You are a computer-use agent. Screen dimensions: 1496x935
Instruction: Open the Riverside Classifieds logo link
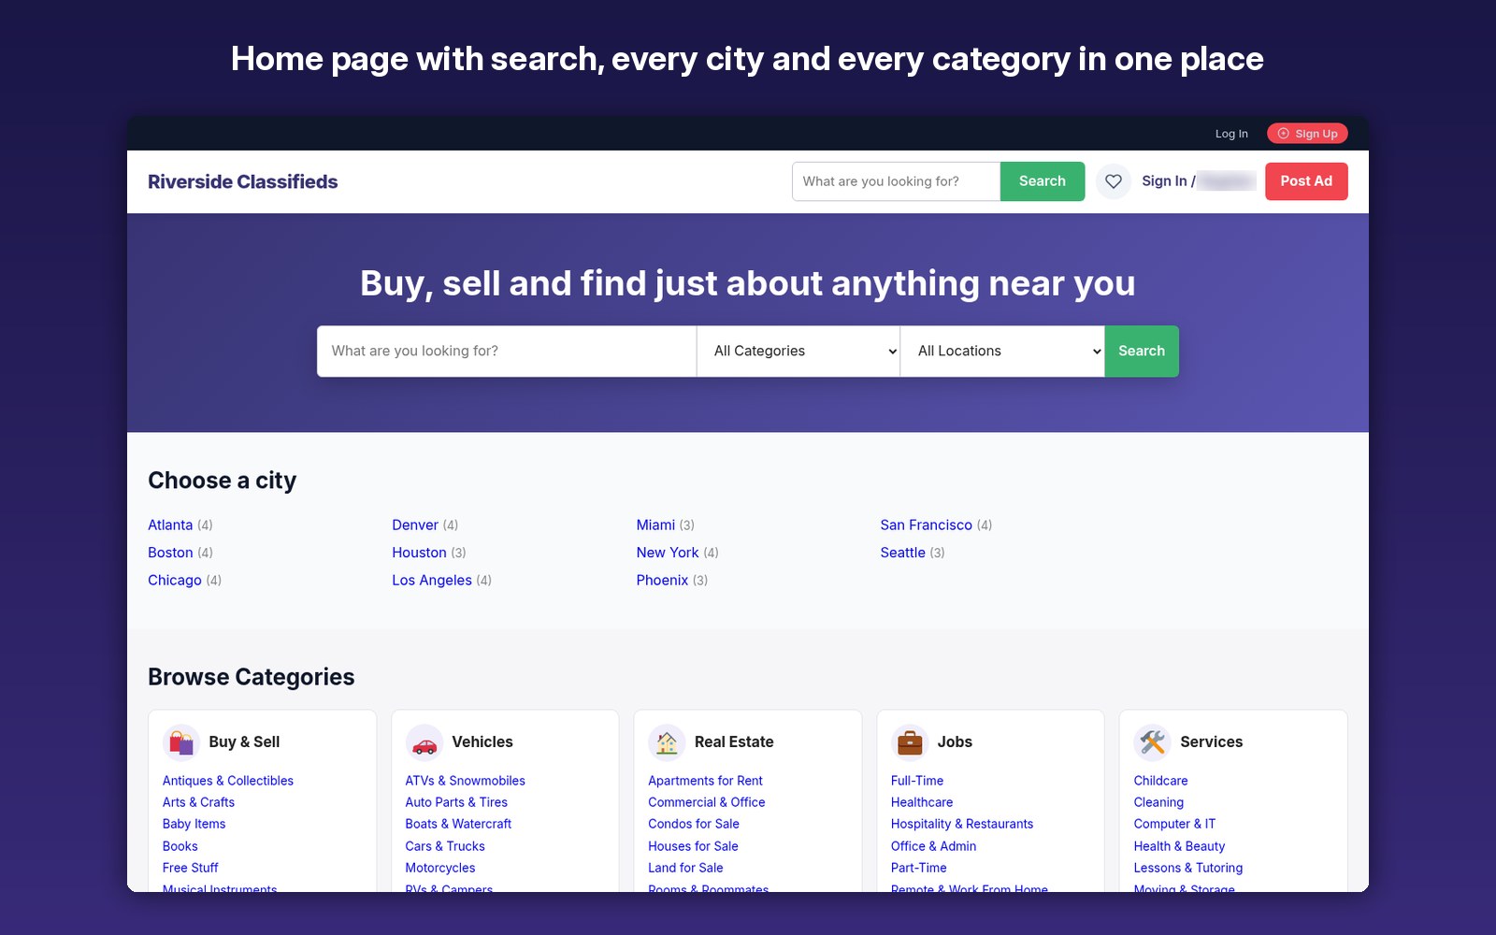[x=243, y=182]
